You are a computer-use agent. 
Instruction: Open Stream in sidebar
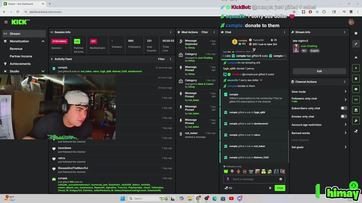tap(24, 34)
